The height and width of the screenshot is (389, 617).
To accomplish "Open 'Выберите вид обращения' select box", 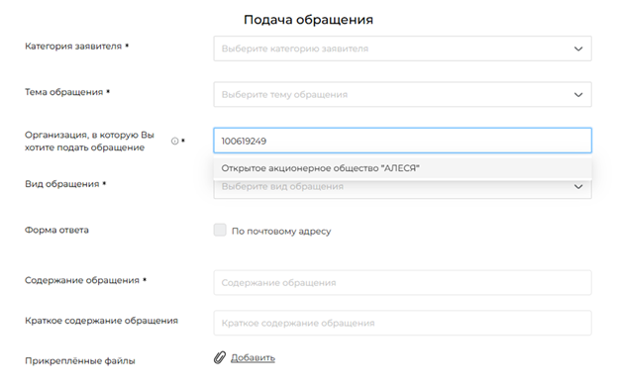I will (402, 189).
